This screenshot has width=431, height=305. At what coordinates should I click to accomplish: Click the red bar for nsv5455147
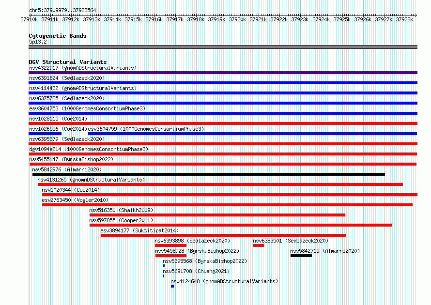click(223, 164)
